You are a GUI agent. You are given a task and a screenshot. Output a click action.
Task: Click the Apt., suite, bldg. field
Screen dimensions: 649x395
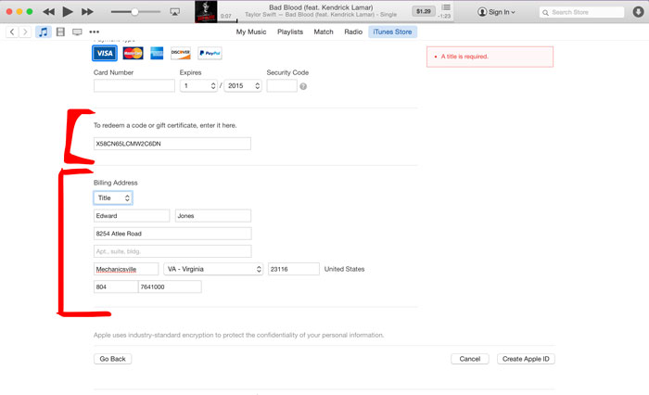pyautogui.click(x=172, y=251)
